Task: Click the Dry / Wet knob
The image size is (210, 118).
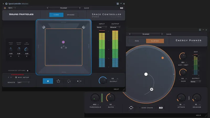Action: click(183, 57)
